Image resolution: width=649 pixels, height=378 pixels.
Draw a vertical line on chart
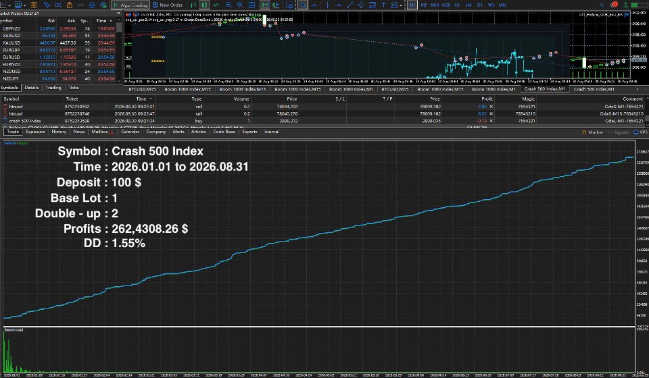coord(327,5)
